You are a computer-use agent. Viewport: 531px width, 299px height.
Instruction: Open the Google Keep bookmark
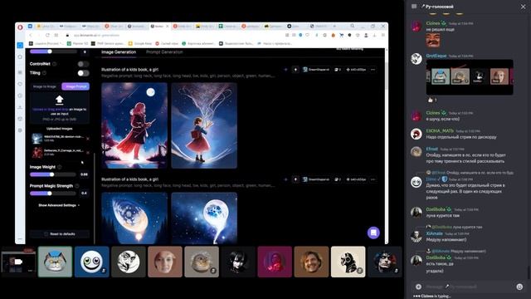[140, 43]
